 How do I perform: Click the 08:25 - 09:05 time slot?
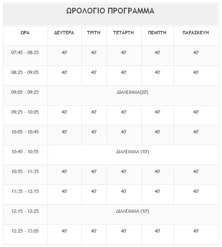coord(25,73)
